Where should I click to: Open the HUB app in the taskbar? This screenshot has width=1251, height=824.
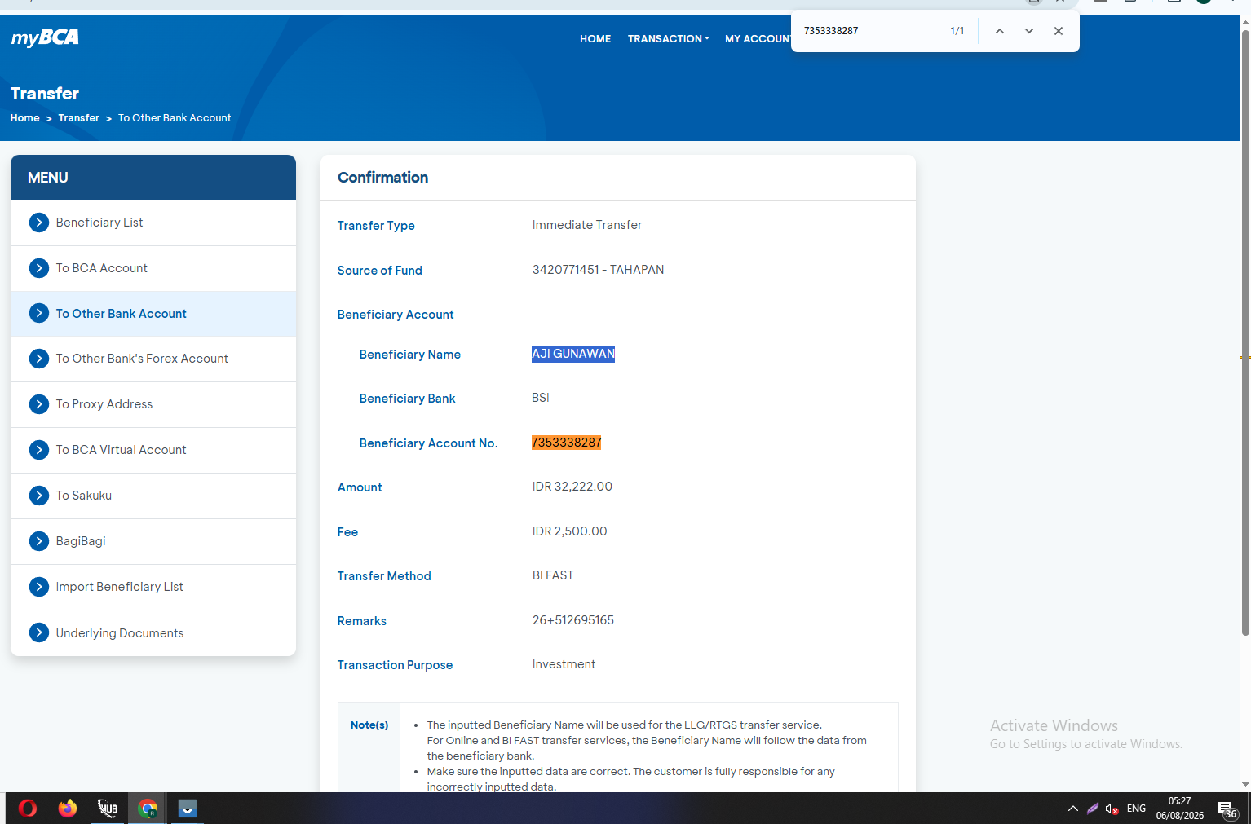(x=108, y=809)
